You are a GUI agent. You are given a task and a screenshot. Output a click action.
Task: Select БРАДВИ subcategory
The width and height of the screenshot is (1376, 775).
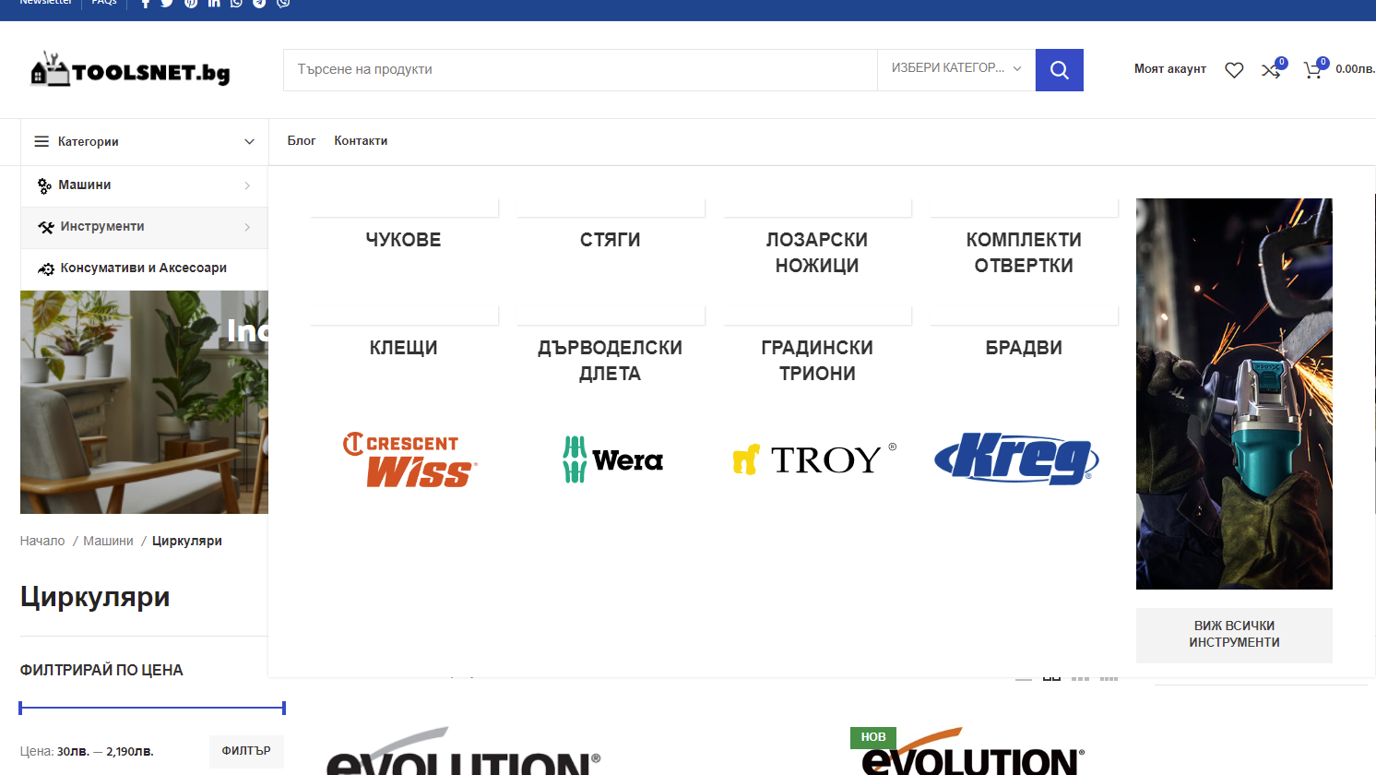pos(1024,348)
